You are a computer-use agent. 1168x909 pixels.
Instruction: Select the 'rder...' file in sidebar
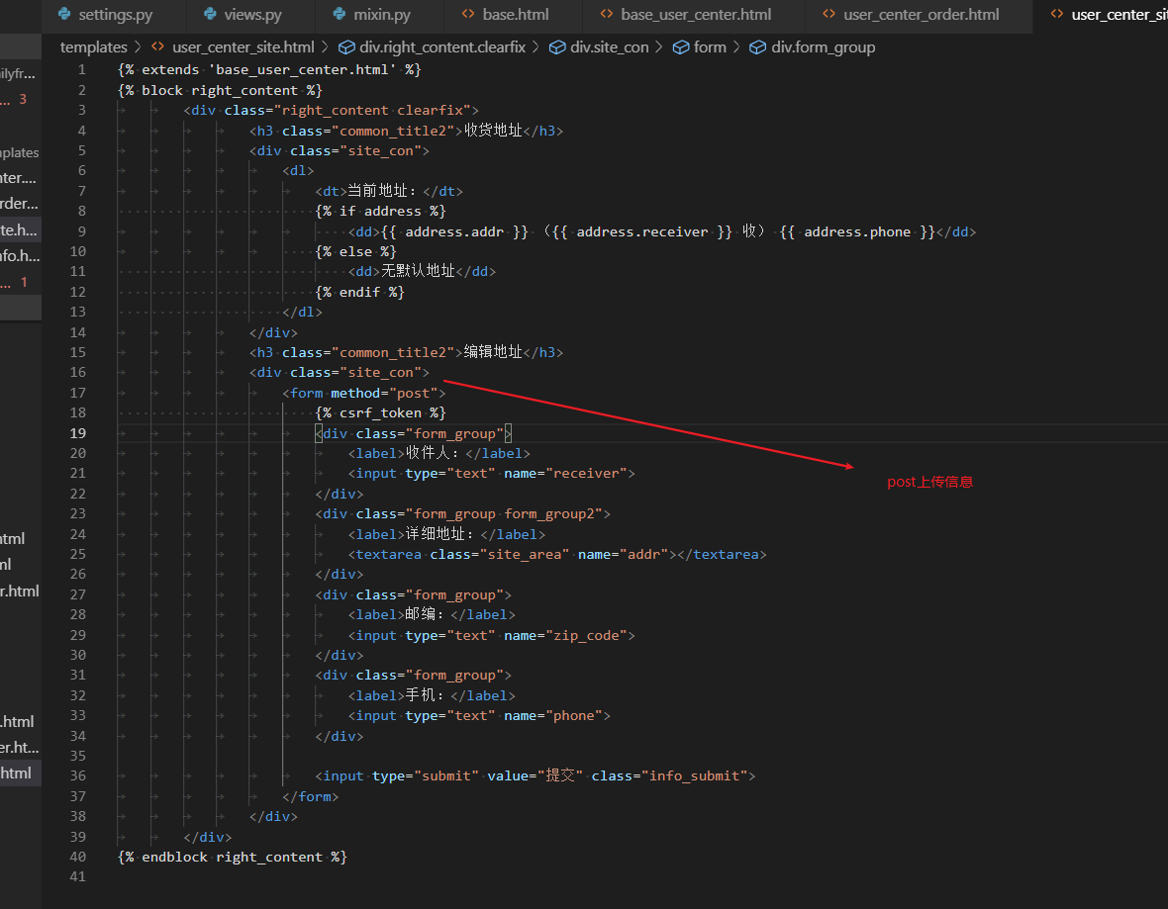[20, 203]
